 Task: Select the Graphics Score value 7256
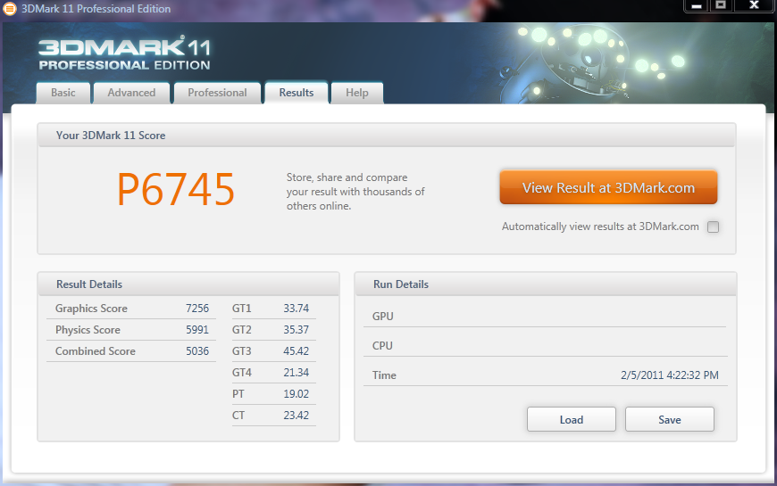click(197, 309)
